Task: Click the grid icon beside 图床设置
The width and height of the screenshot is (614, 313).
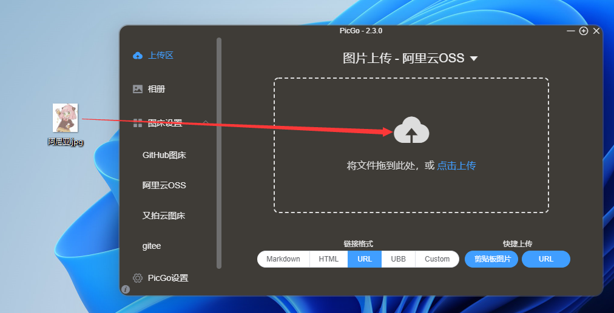Action: [138, 123]
